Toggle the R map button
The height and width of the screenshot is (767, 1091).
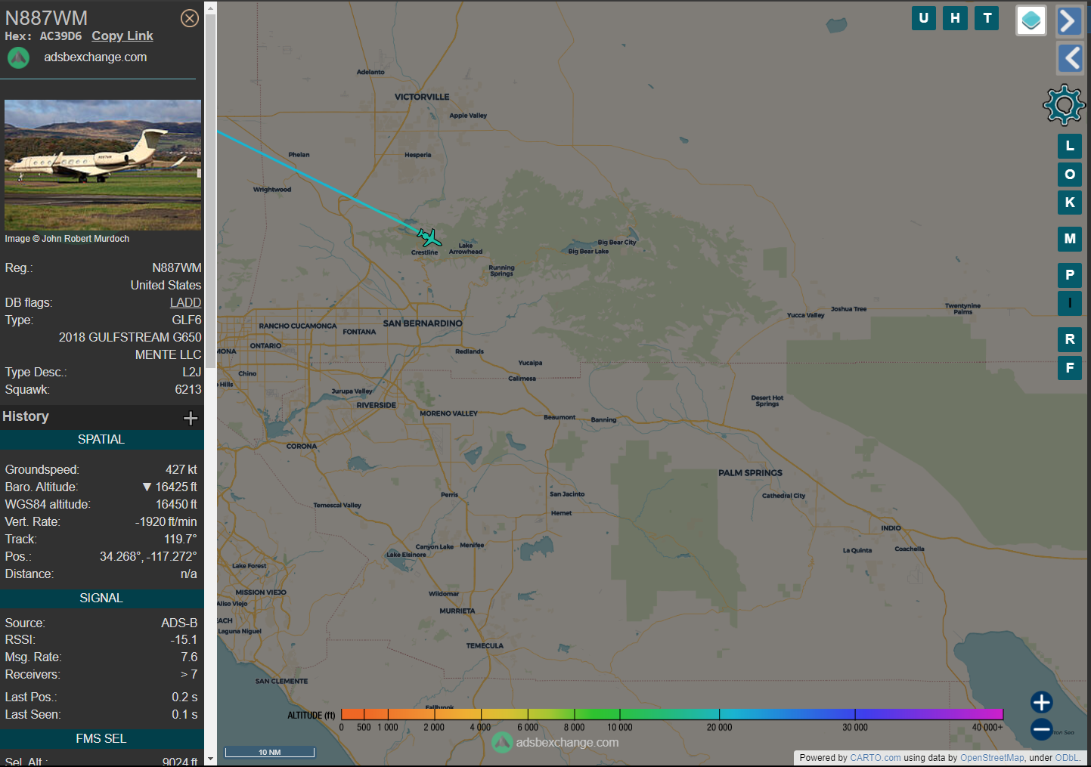coord(1070,339)
